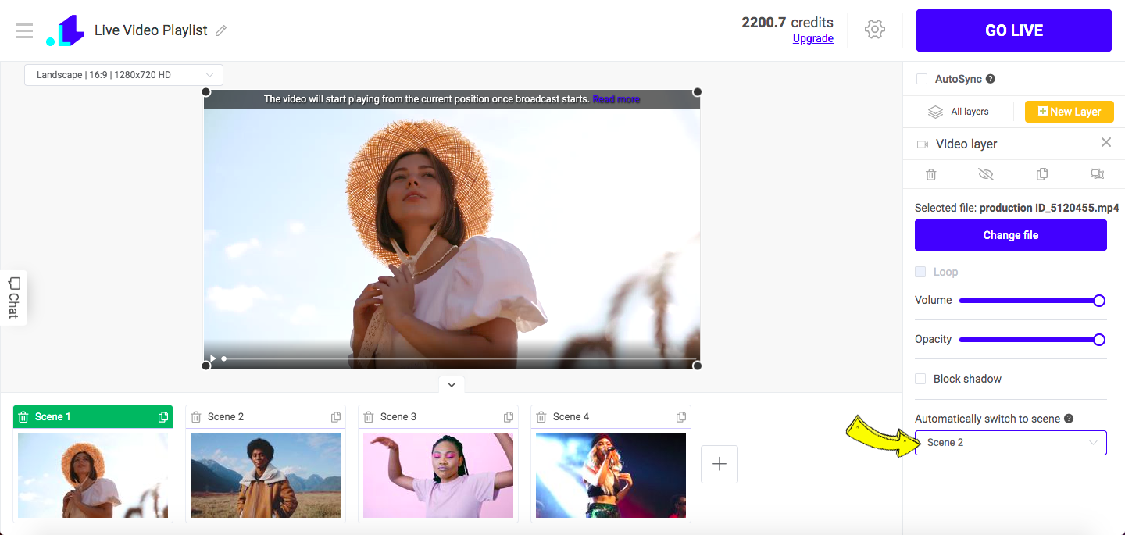1125x535 pixels.
Task: Click the Upgrade link
Action: click(813, 38)
